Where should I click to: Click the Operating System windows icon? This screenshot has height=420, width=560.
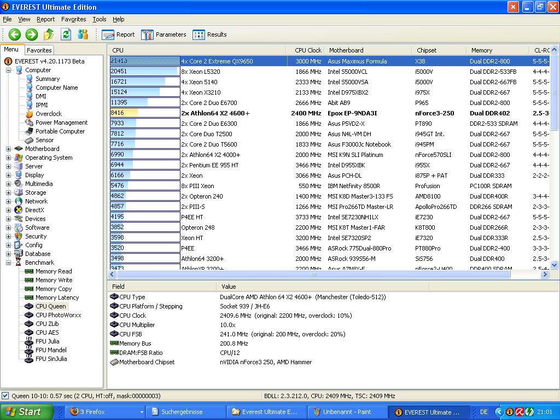click(19, 157)
